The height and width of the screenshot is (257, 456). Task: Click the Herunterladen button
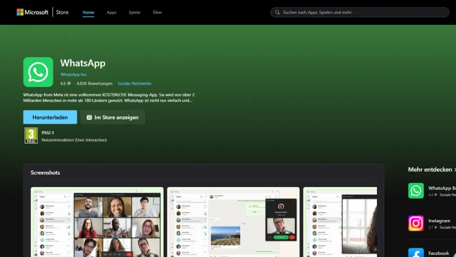coord(50,117)
